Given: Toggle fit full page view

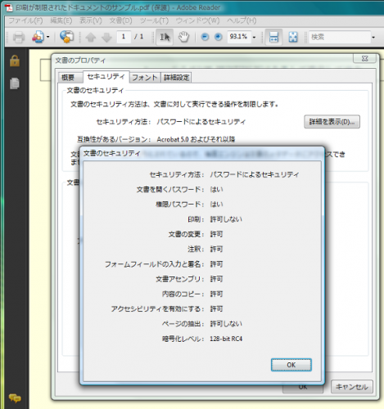Looking at the screenshot, I should click(293, 37).
